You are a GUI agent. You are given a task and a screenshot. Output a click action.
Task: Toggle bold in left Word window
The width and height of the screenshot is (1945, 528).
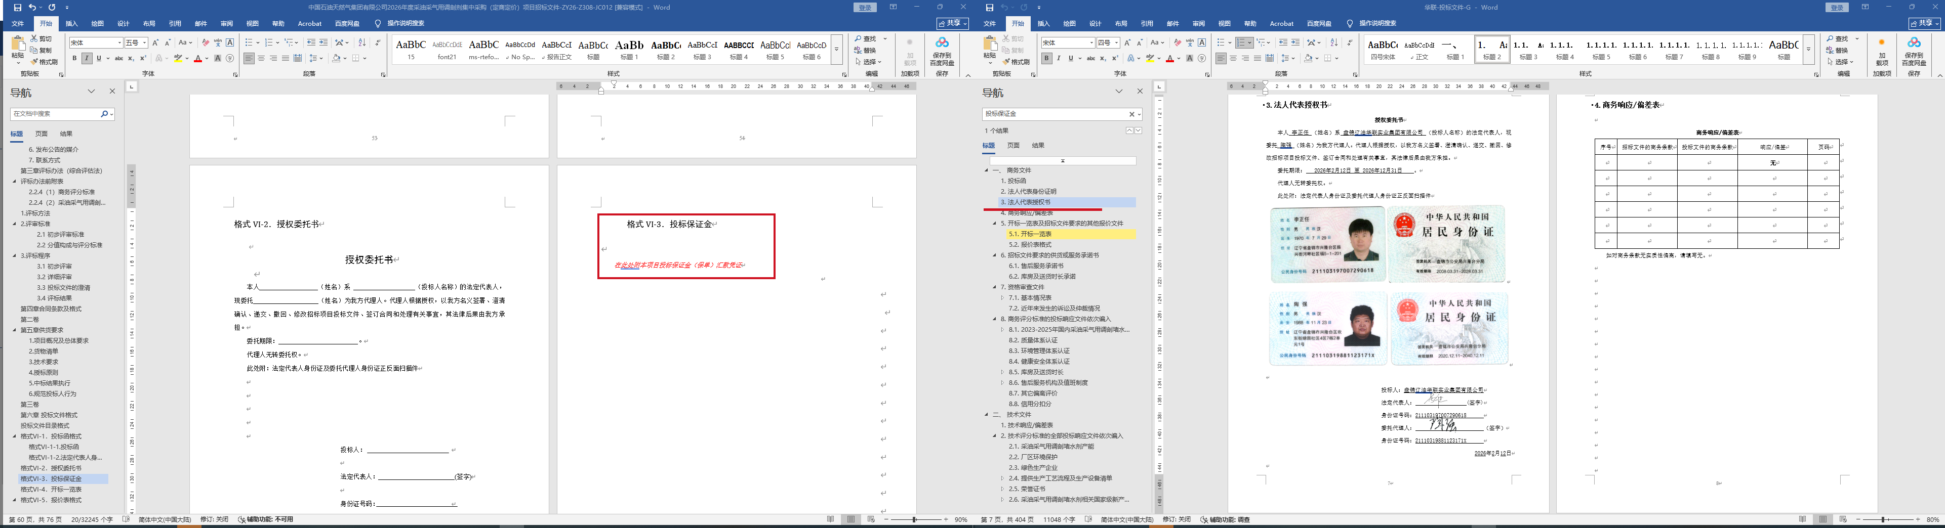click(x=75, y=58)
